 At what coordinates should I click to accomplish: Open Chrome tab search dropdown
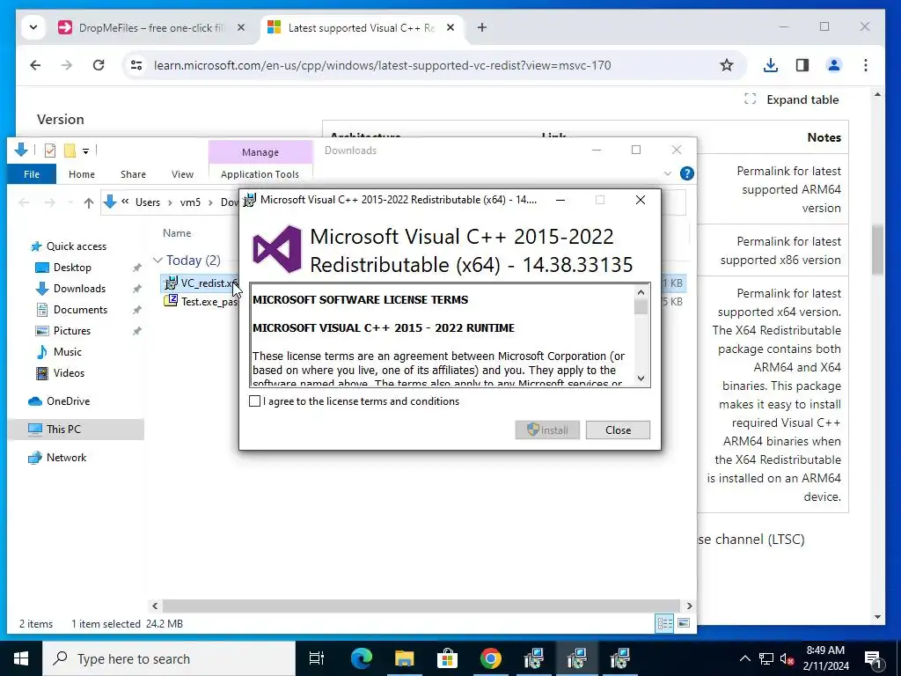coord(33,27)
